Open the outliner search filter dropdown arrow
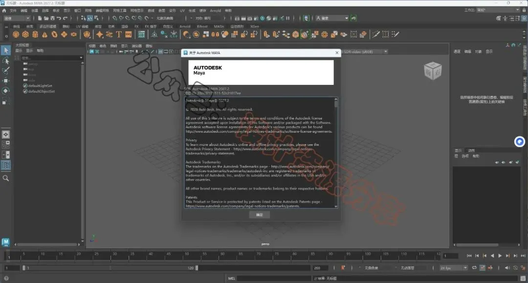The width and height of the screenshot is (528, 283). 81,58
